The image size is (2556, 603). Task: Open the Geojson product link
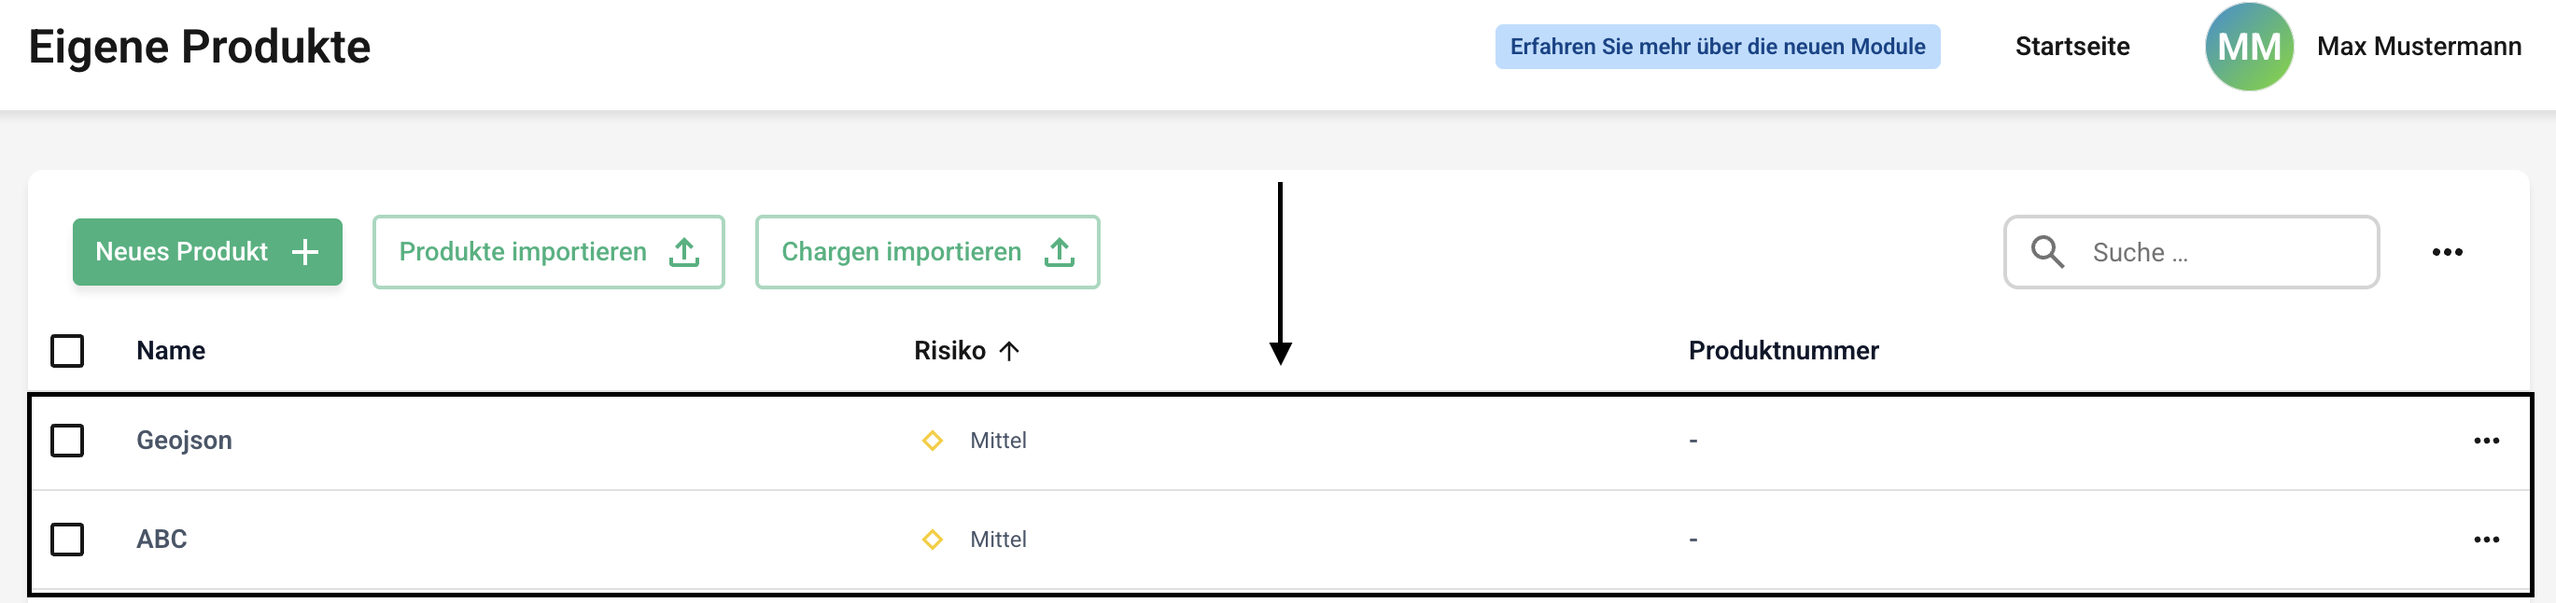pos(185,441)
